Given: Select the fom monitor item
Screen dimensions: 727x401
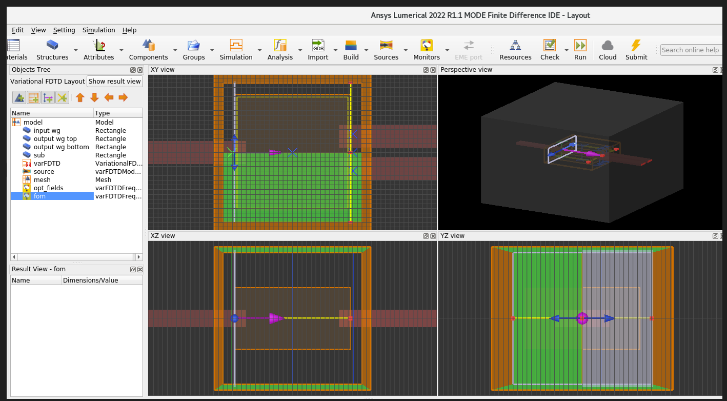Looking at the screenshot, I should (x=39, y=196).
